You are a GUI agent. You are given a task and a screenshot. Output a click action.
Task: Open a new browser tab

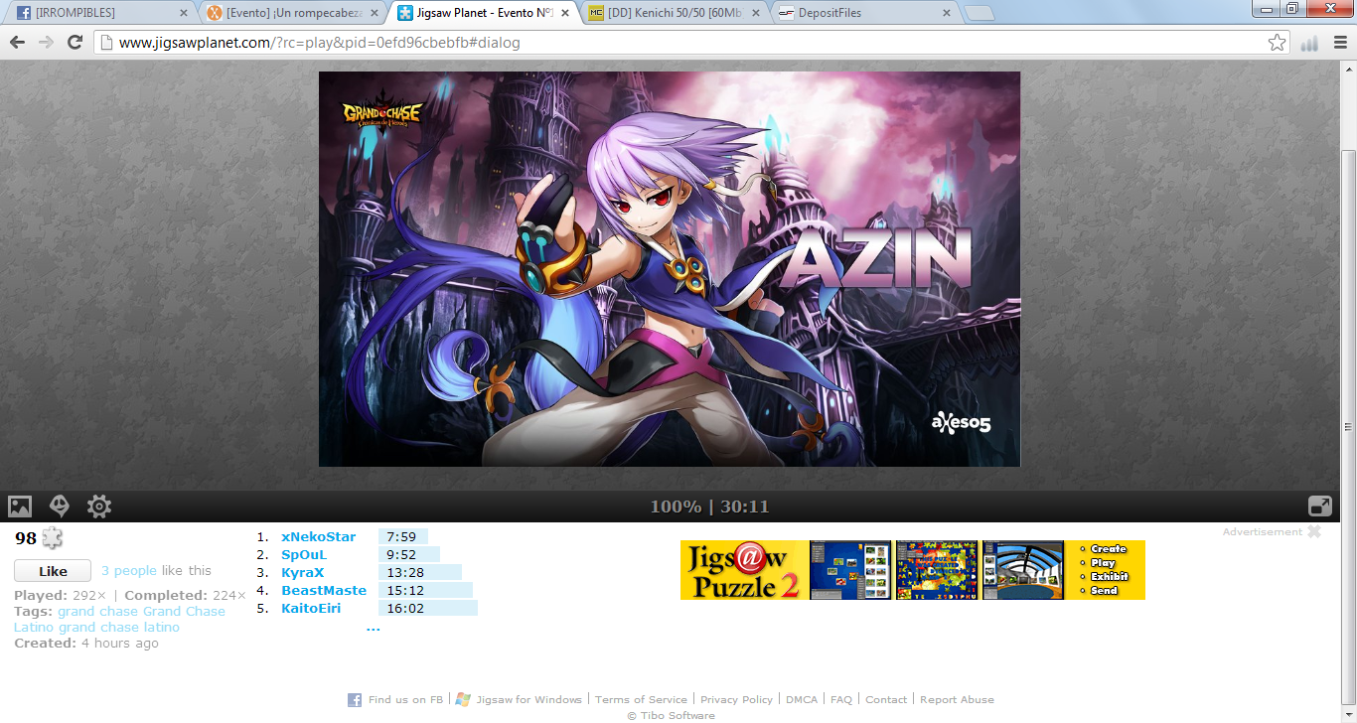(x=980, y=13)
